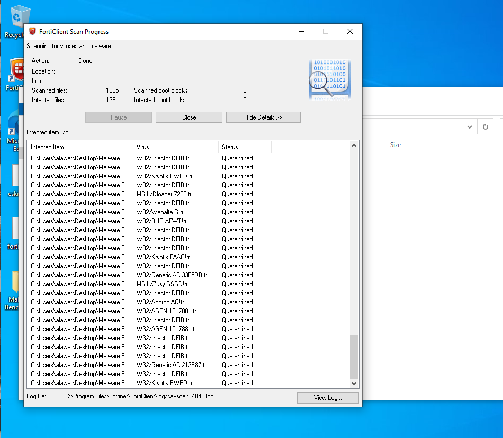Open the log with View Log button

point(328,398)
